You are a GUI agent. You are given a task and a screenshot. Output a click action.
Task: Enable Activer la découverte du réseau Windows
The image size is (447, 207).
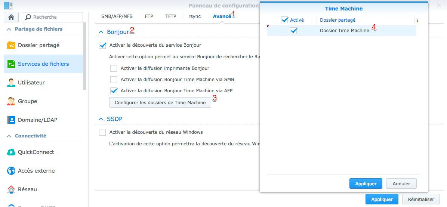tap(102, 132)
